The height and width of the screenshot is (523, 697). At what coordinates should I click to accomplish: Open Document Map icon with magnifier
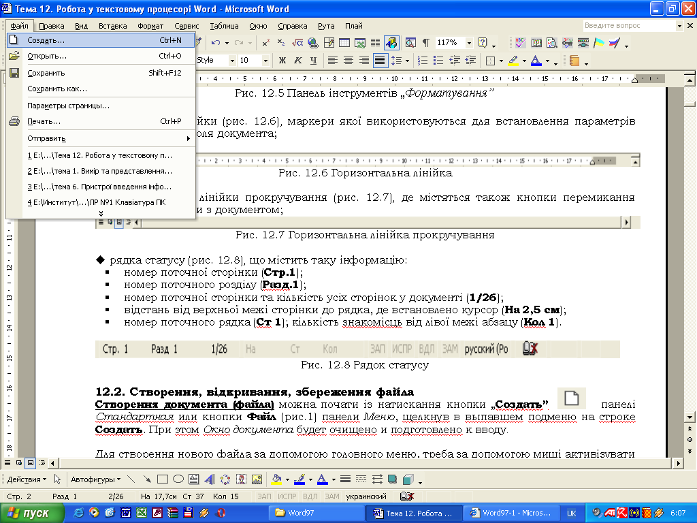pyautogui.click(x=410, y=43)
